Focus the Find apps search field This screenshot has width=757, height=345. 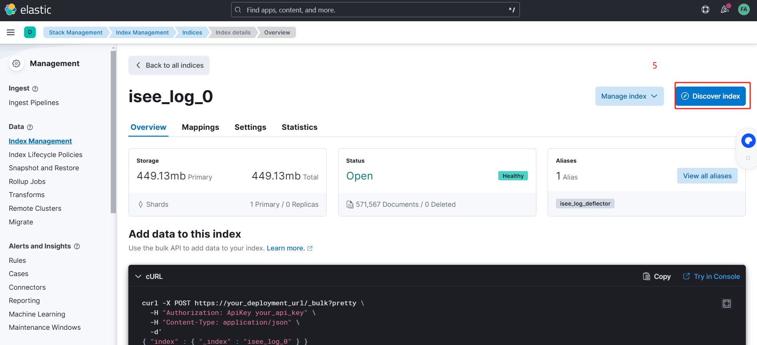375,10
